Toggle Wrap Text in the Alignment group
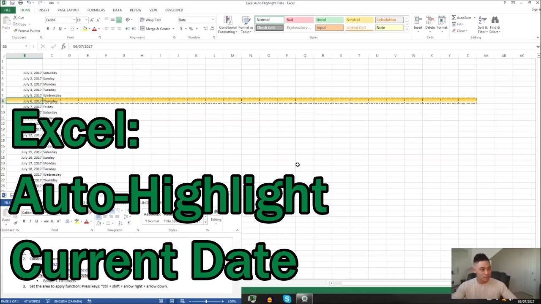 point(150,20)
